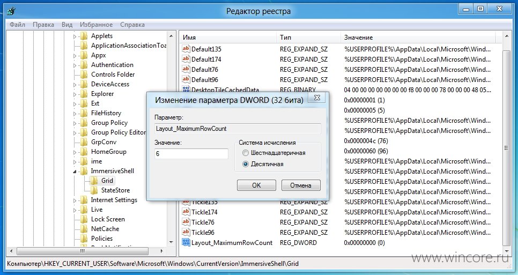The height and width of the screenshot is (275, 518).
Task: Click the Controls Folder key icon
Action: 84,75
